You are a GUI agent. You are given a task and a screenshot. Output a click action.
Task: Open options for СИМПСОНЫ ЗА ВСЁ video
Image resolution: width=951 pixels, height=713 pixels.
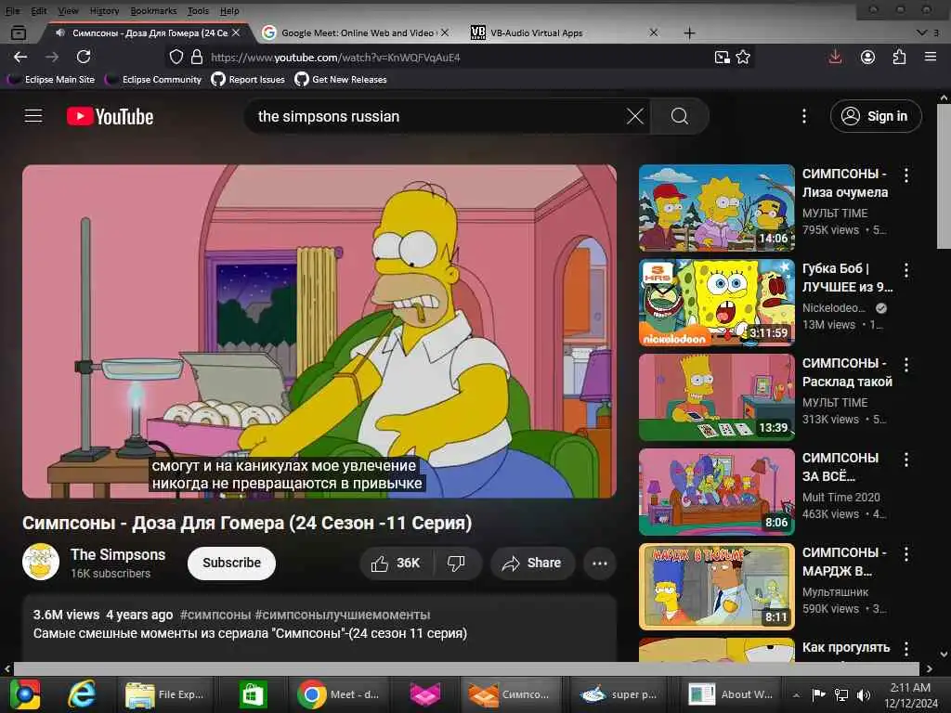(906, 460)
